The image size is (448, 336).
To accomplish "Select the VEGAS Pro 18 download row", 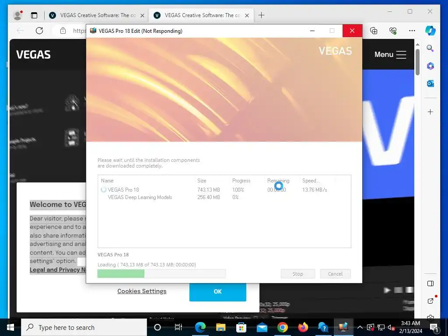I will tap(224, 190).
